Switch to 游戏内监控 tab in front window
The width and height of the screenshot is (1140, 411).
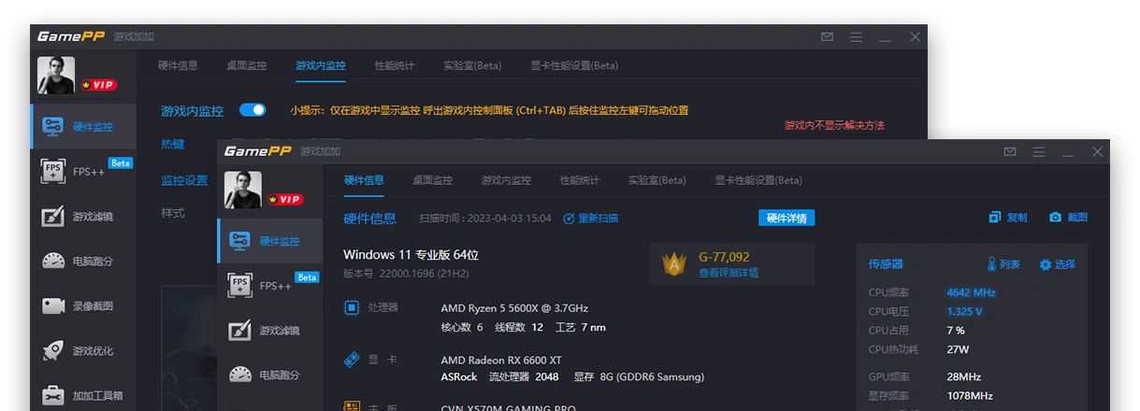[x=506, y=180]
